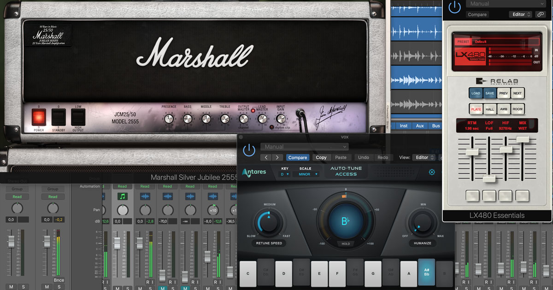Open the Manual preset dropdown in Auto-Tune

click(304, 147)
